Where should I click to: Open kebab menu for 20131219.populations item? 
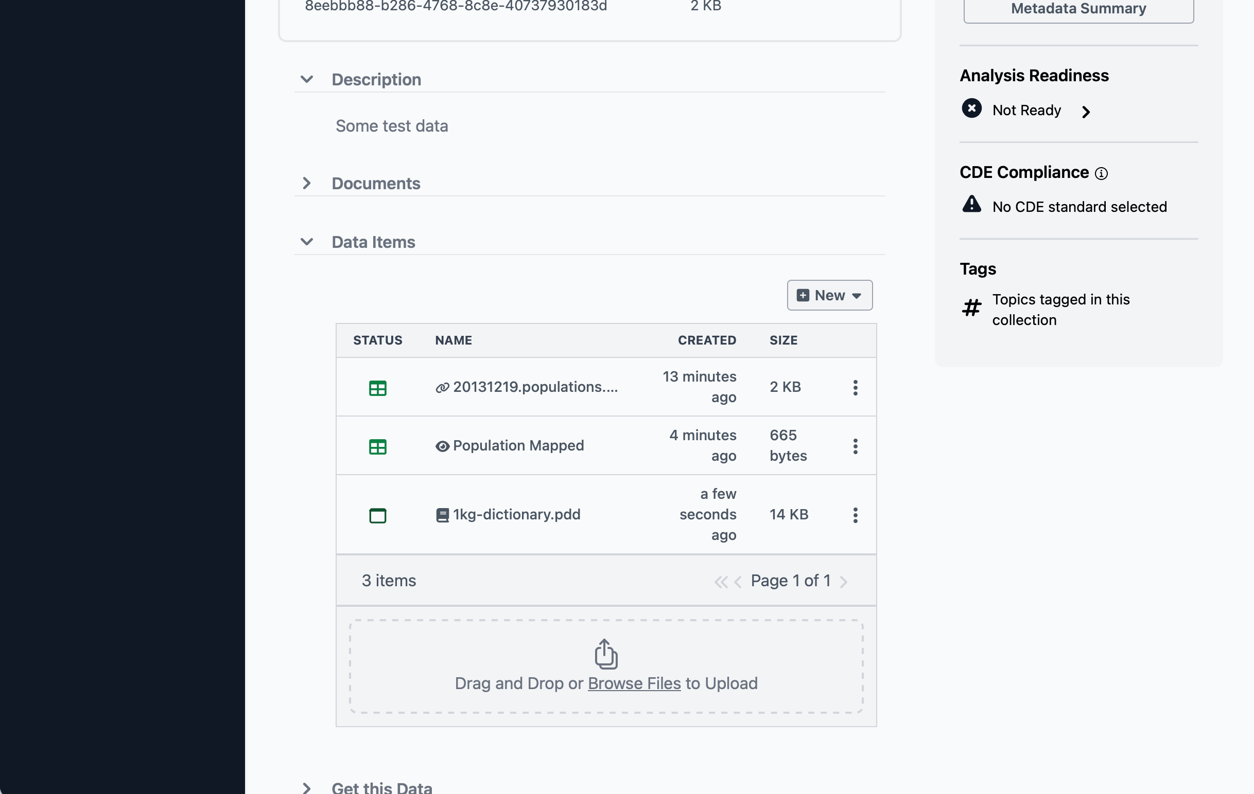coord(855,388)
